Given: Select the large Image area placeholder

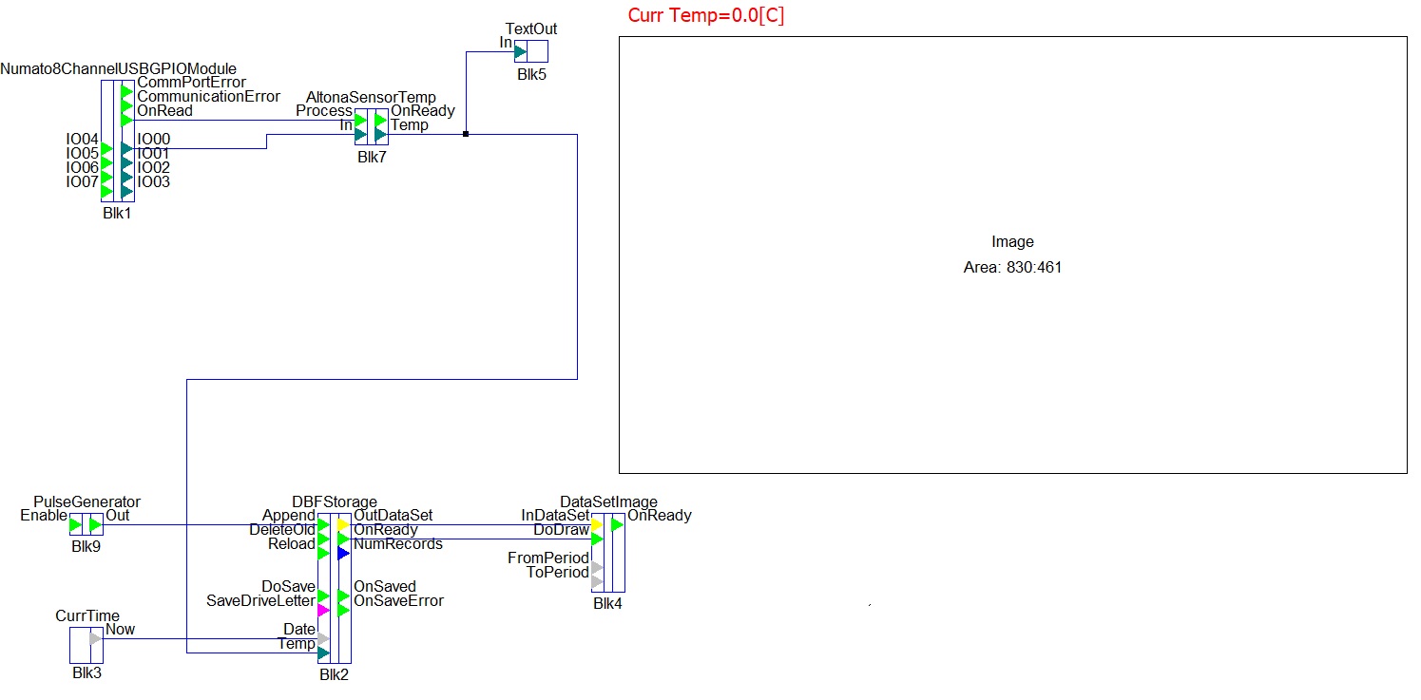Looking at the screenshot, I should click(x=1012, y=255).
